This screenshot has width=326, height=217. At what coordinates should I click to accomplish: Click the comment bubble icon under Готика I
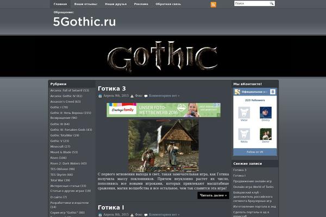pyautogui.click(x=146, y=215)
